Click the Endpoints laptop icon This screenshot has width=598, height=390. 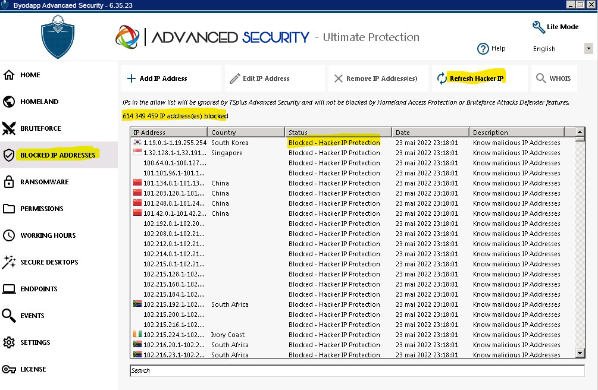pyautogui.click(x=9, y=289)
